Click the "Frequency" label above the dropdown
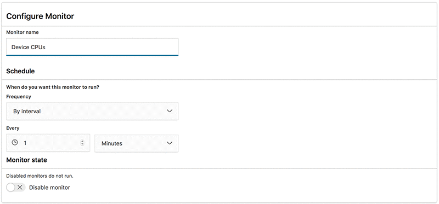The width and height of the screenshot is (439, 204). [19, 97]
